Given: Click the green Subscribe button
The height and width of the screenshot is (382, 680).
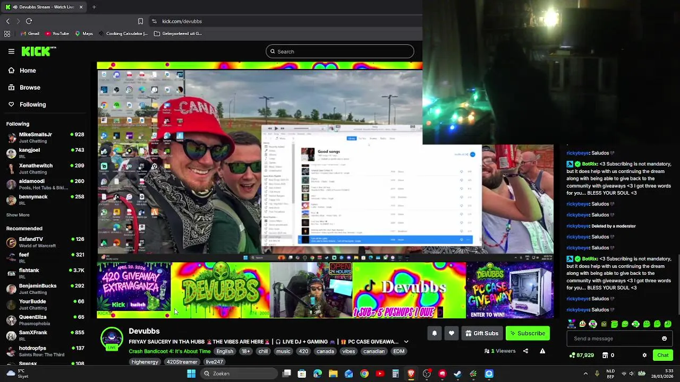Looking at the screenshot, I should (x=528, y=333).
